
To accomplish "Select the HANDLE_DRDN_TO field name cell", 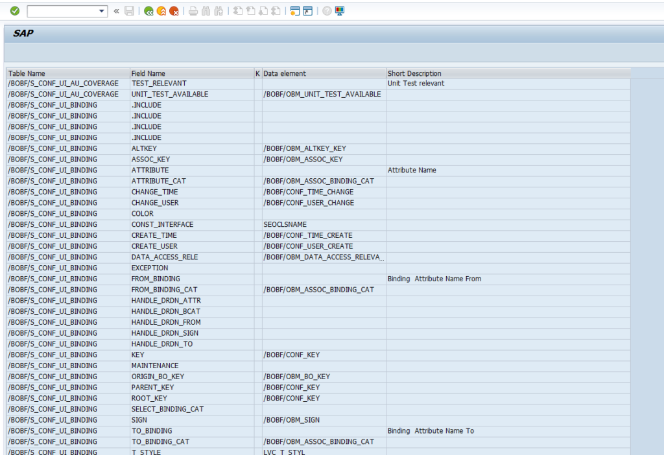I will pyautogui.click(x=192, y=344).
